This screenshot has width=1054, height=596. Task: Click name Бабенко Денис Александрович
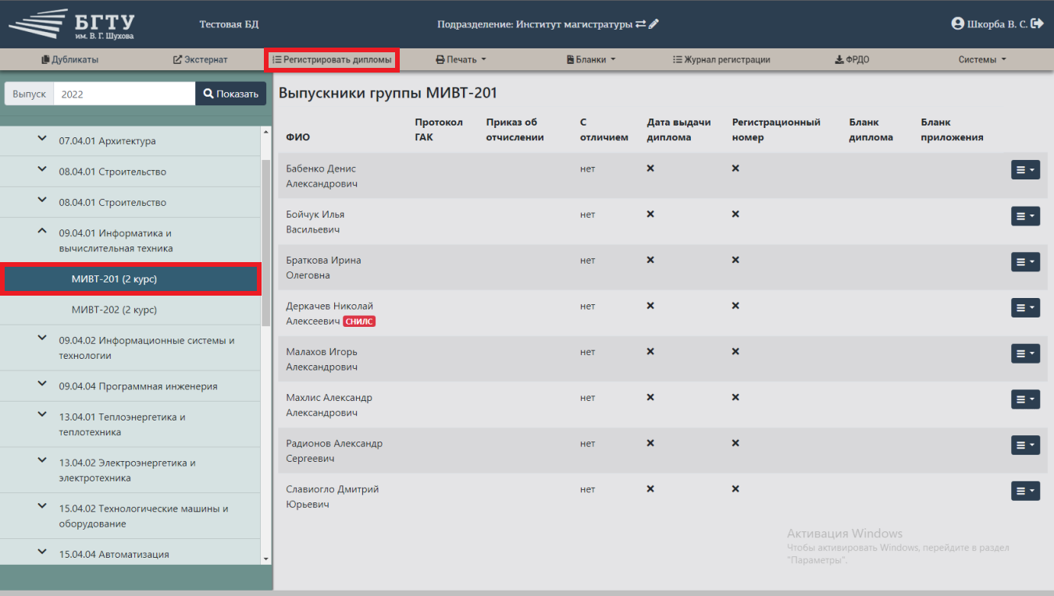coord(322,176)
